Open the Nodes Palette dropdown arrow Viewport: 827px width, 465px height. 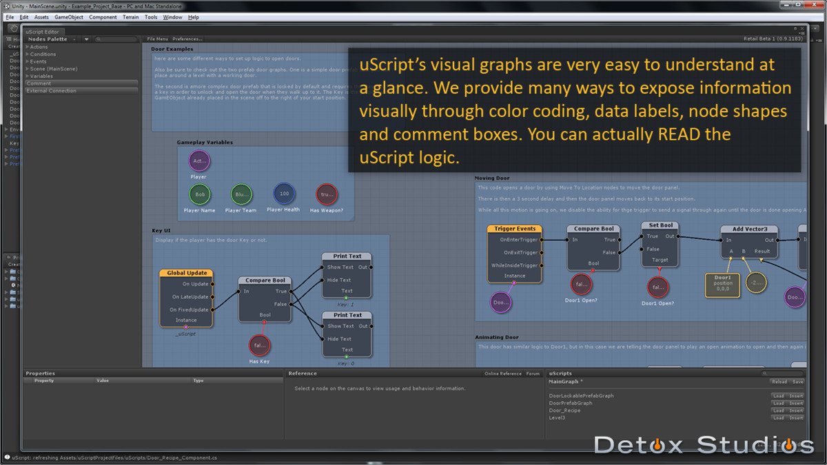[x=87, y=39]
